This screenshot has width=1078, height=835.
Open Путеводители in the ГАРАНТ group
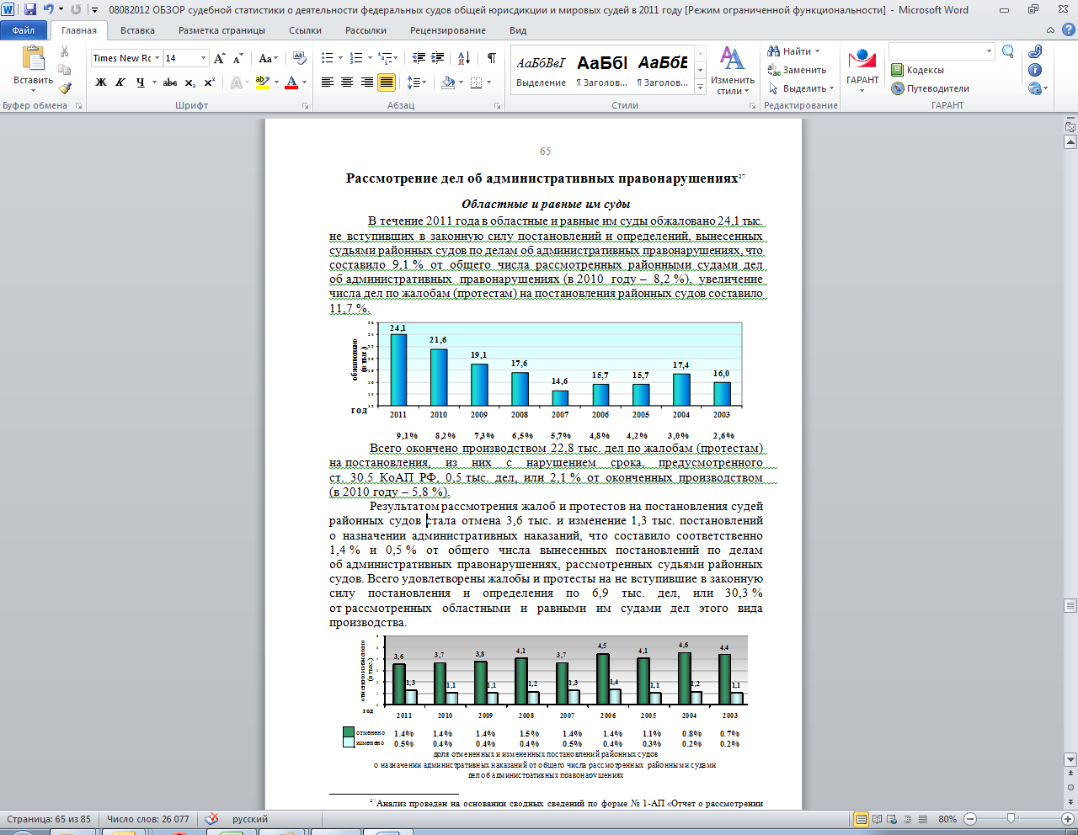pyautogui.click(x=931, y=88)
